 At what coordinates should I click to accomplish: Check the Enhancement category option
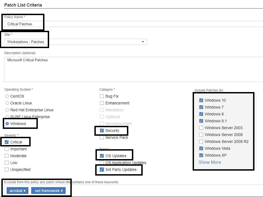coord(102,103)
